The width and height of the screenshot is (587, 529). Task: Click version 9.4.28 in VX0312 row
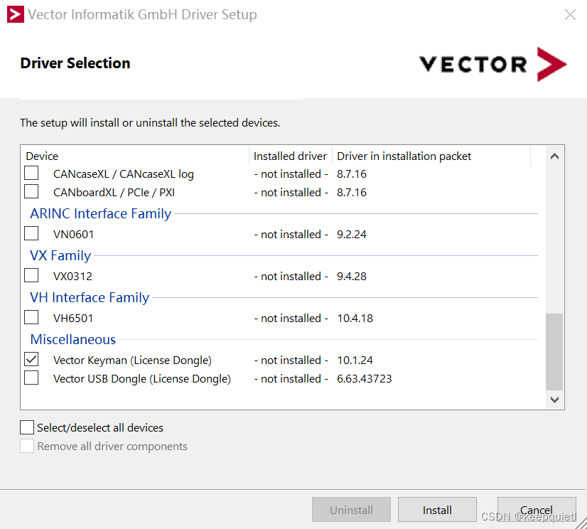click(x=352, y=276)
